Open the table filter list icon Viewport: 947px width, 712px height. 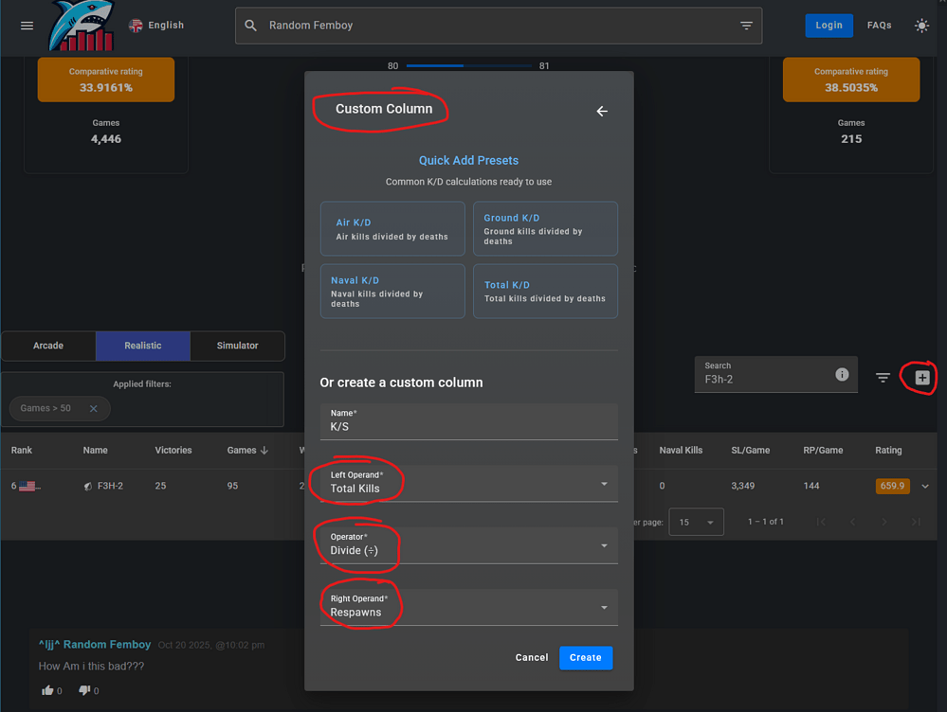coord(883,378)
